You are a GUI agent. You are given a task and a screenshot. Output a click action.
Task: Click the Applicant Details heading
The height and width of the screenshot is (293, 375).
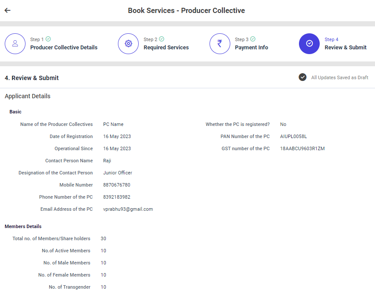pyautogui.click(x=28, y=96)
